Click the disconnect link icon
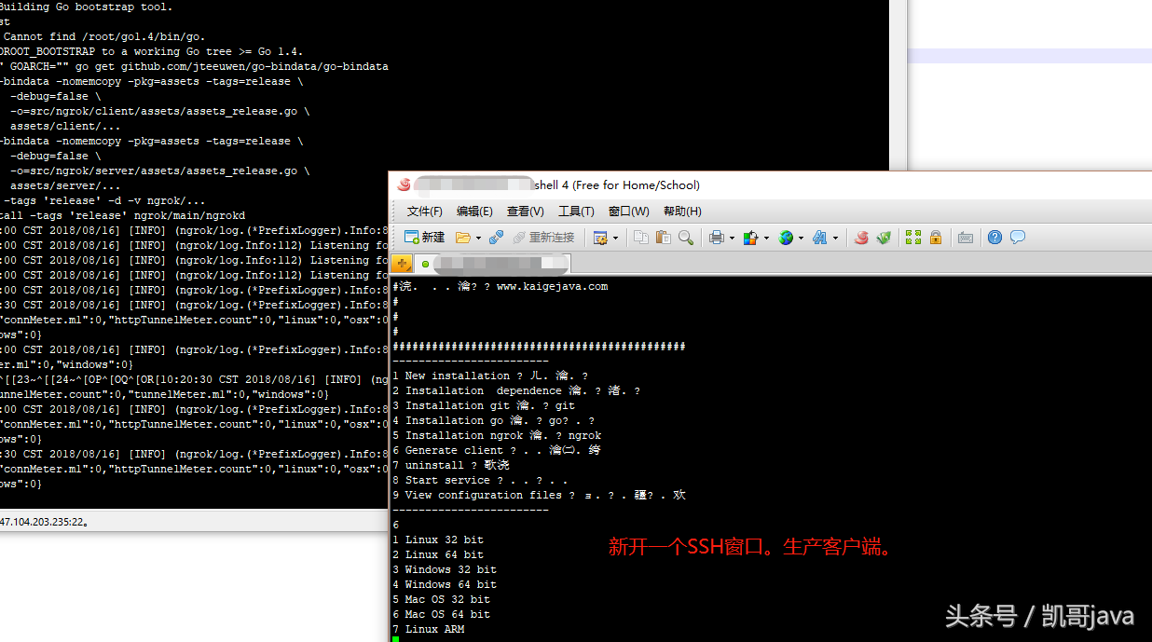 (497, 238)
